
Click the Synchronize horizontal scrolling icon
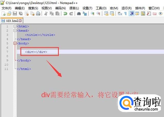112,14
